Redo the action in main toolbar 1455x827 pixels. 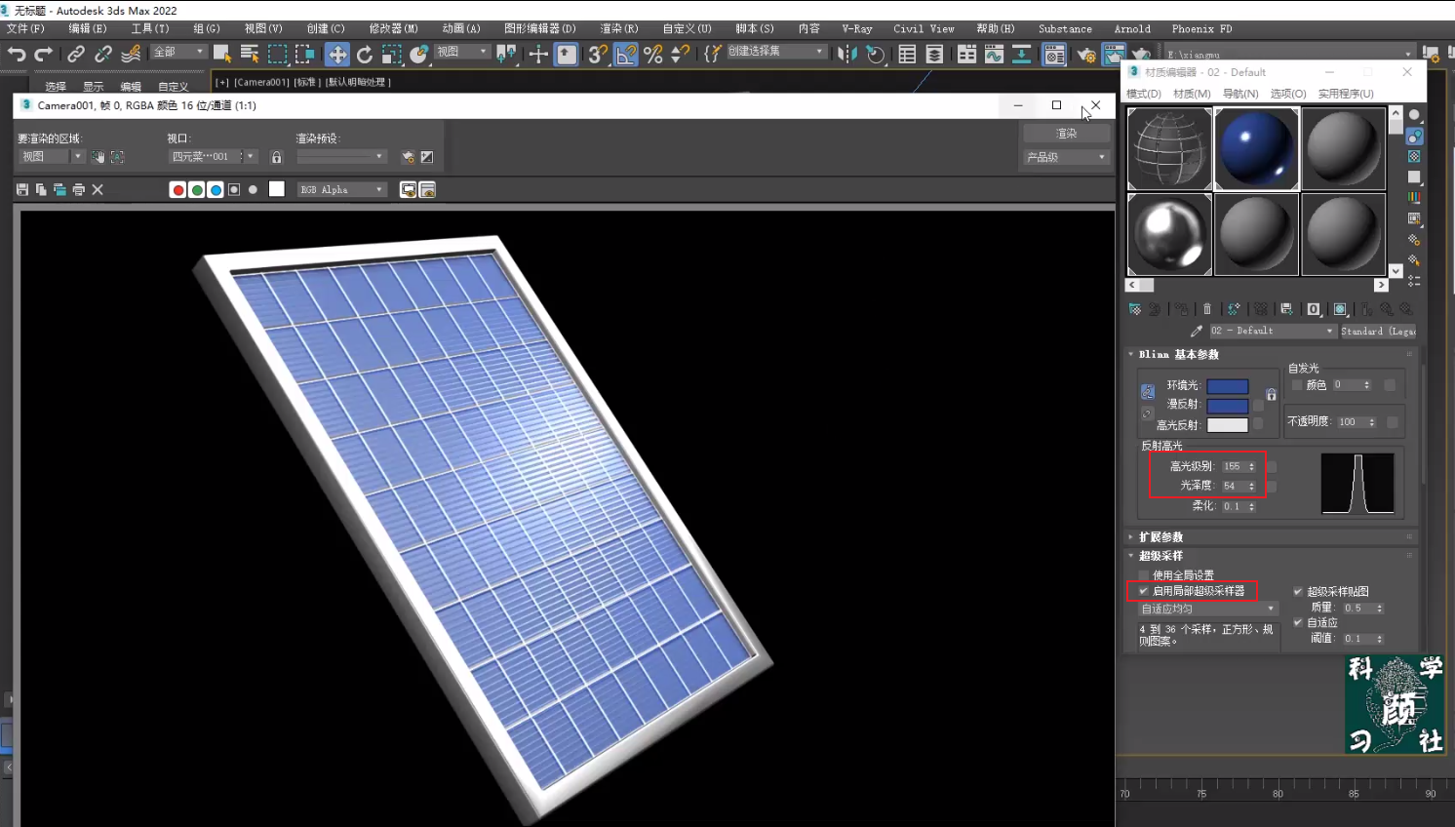[43, 55]
